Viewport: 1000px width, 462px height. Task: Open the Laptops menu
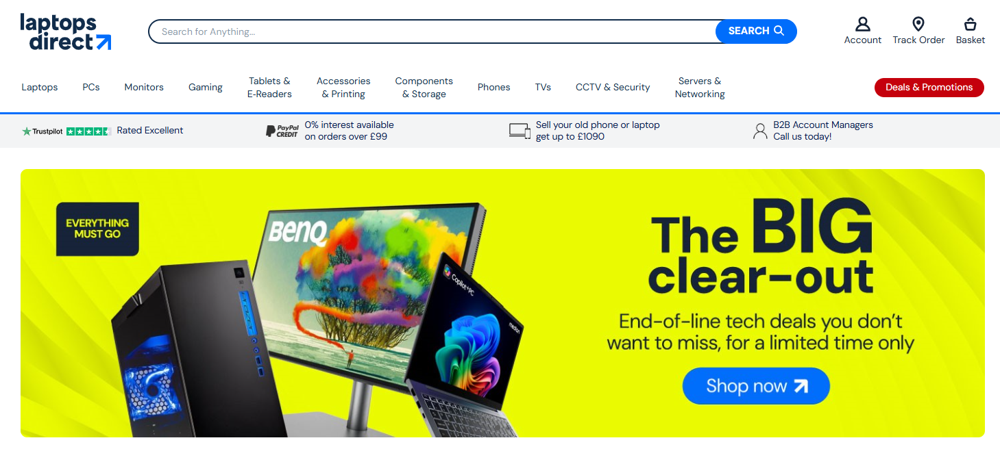(x=40, y=87)
